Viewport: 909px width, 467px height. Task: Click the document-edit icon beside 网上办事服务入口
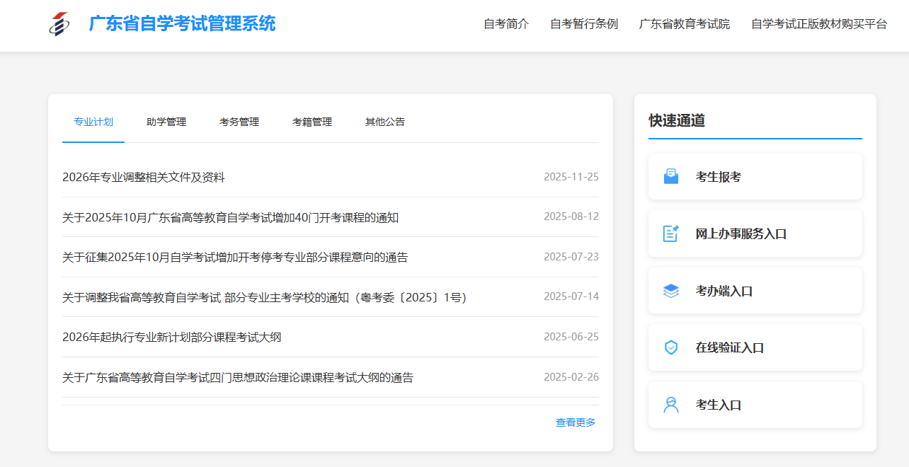point(670,233)
